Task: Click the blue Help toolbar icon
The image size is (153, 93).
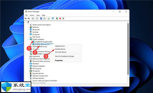Action: (x=41, y=18)
